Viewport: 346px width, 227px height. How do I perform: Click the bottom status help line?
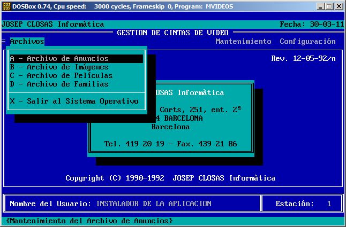pyautogui.click(x=89, y=221)
